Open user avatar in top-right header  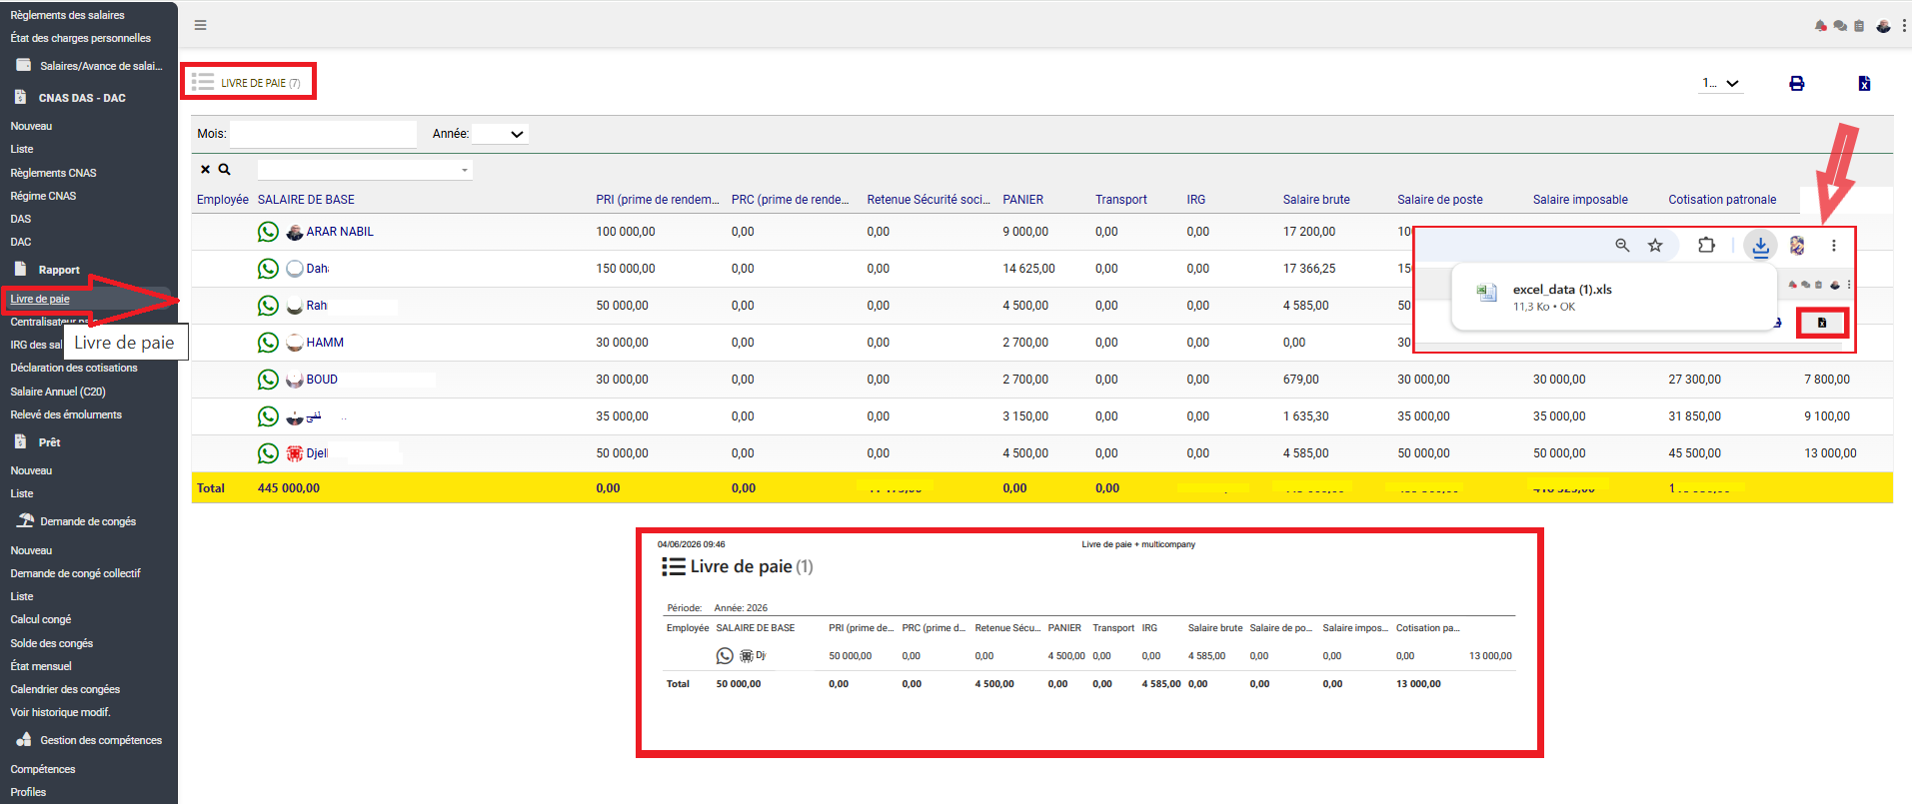1883,26
